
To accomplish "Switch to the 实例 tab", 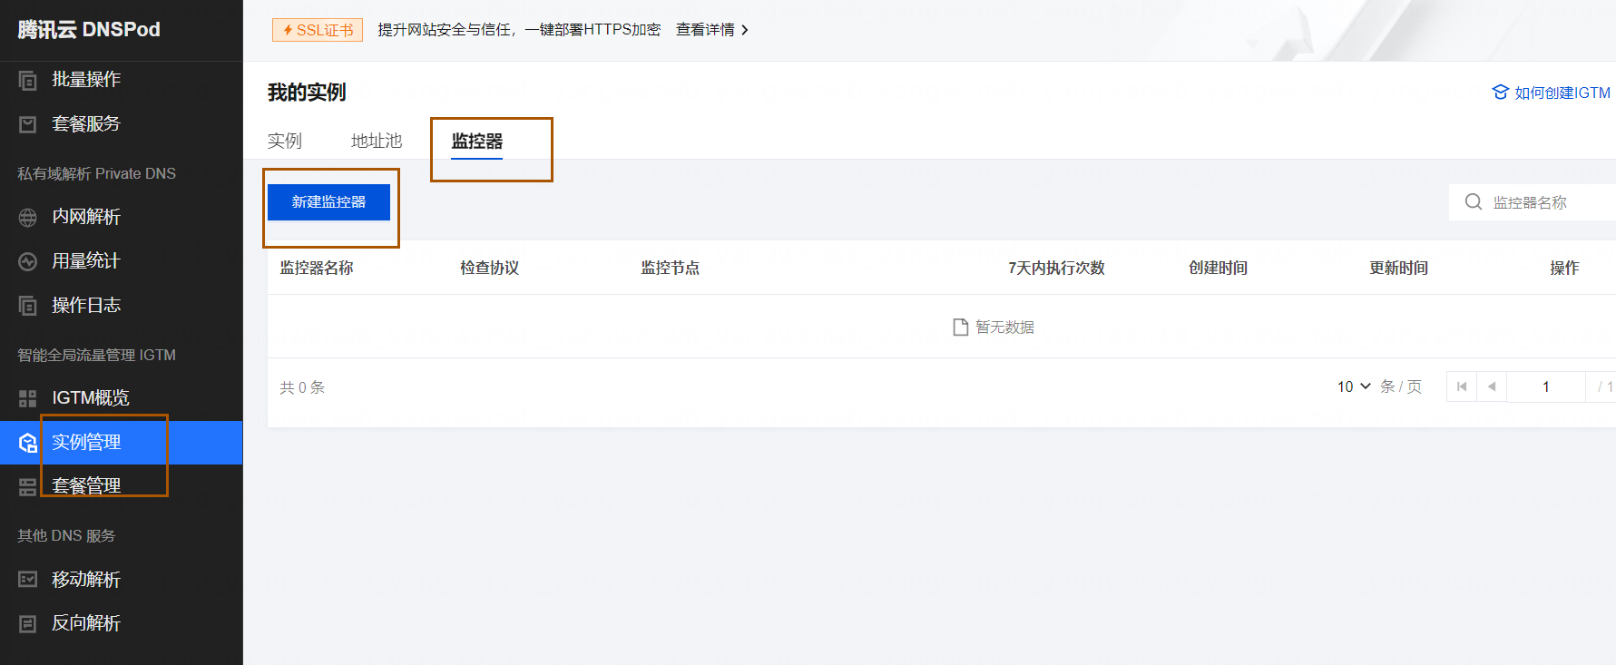I will (x=285, y=141).
